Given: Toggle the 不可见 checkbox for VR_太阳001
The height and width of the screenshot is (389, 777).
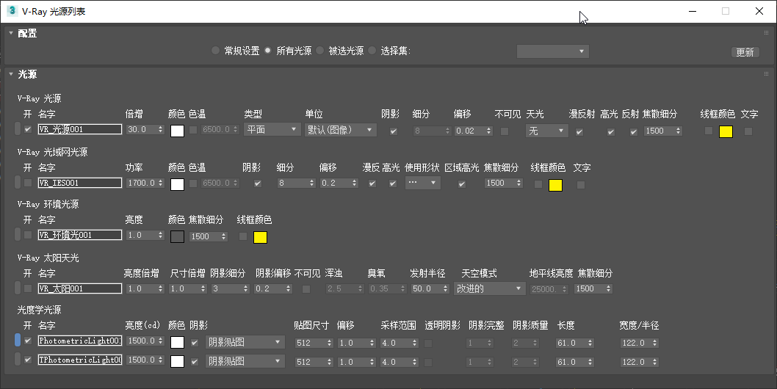Looking at the screenshot, I should [306, 289].
